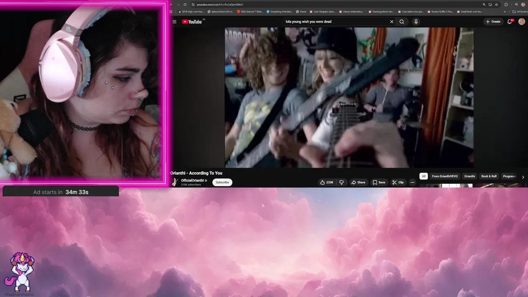
Task: Bookmark this page with star icon
Action: click(496, 5)
